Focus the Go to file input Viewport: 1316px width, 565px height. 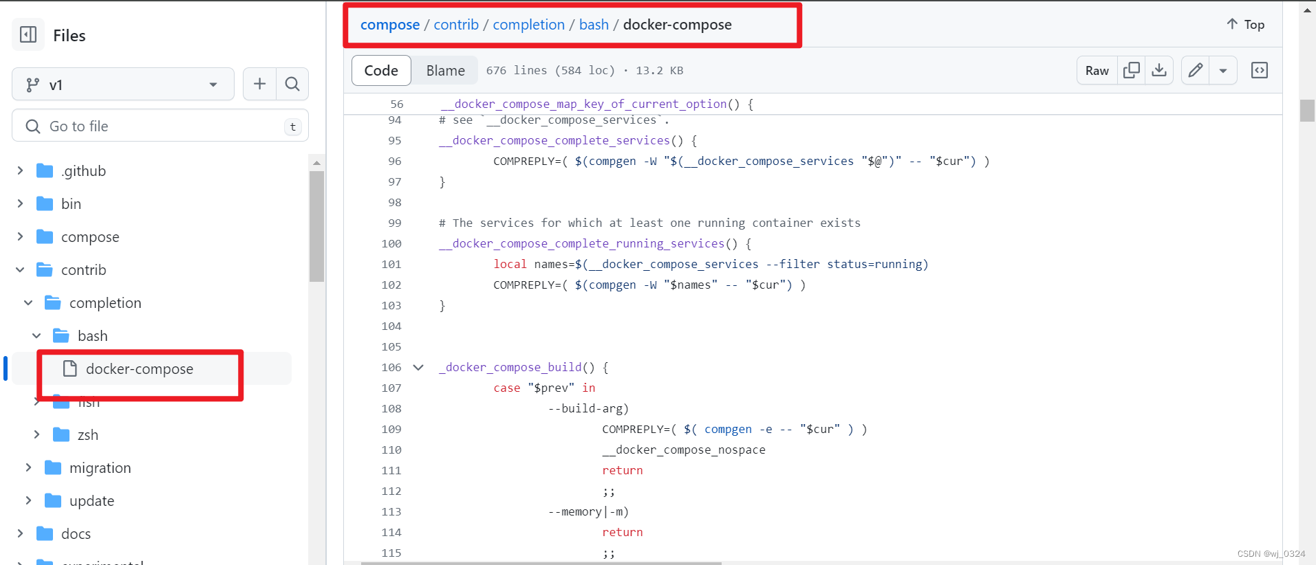pyautogui.click(x=160, y=126)
